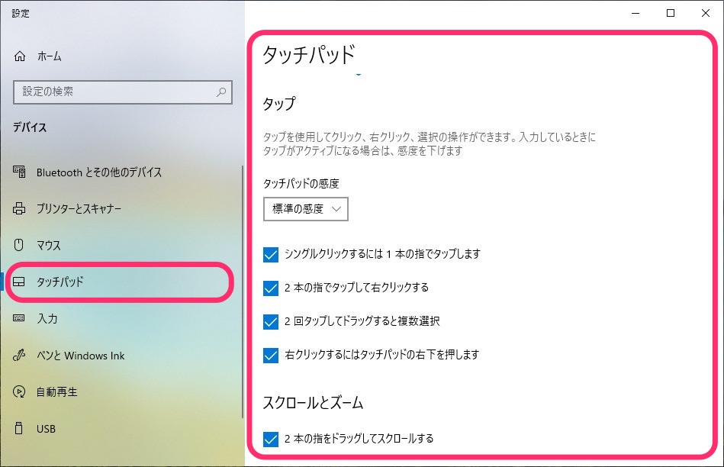The width and height of the screenshot is (724, 467).
Task: Uncheck two-finger tap right-click option
Action: click(x=269, y=288)
